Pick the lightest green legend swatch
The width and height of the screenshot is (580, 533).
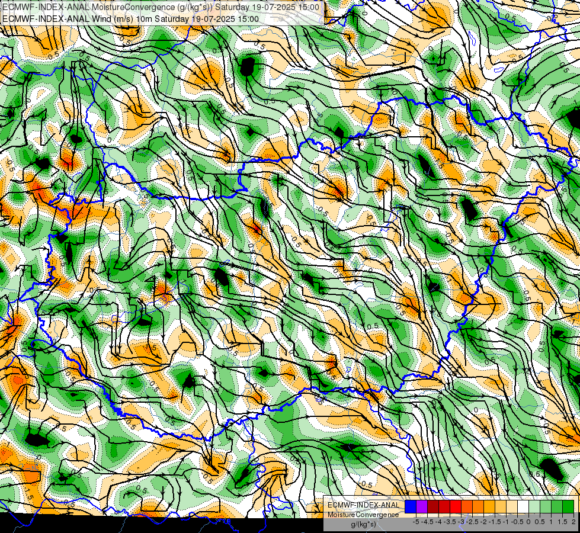pos(534,506)
